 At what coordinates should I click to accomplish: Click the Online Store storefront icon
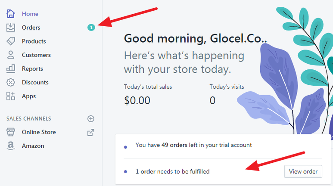[11, 132]
